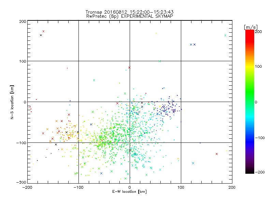Click the green 0 m/s band on the colorbar
The image size is (273, 204).
click(x=250, y=102)
